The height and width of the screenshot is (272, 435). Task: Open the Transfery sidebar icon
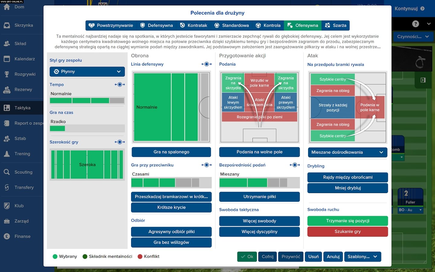7,187
